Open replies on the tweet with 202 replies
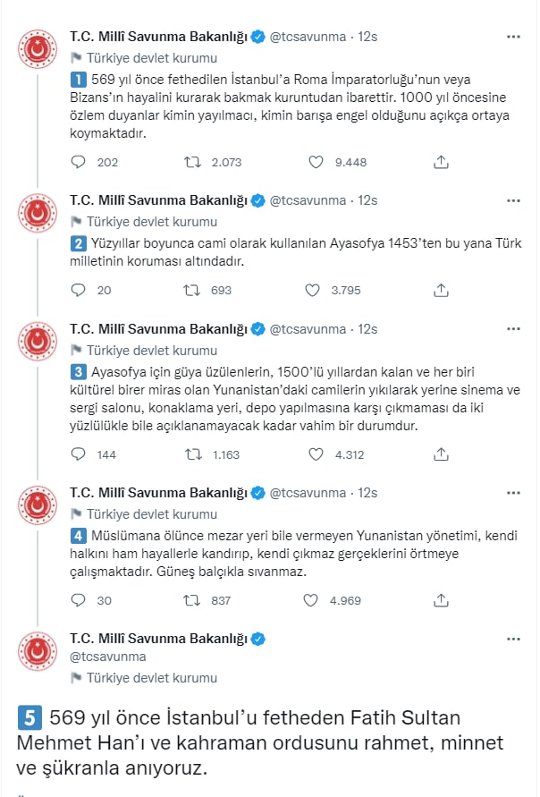Image resolution: width=540 pixels, height=797 pixels. tap(79, 162)
